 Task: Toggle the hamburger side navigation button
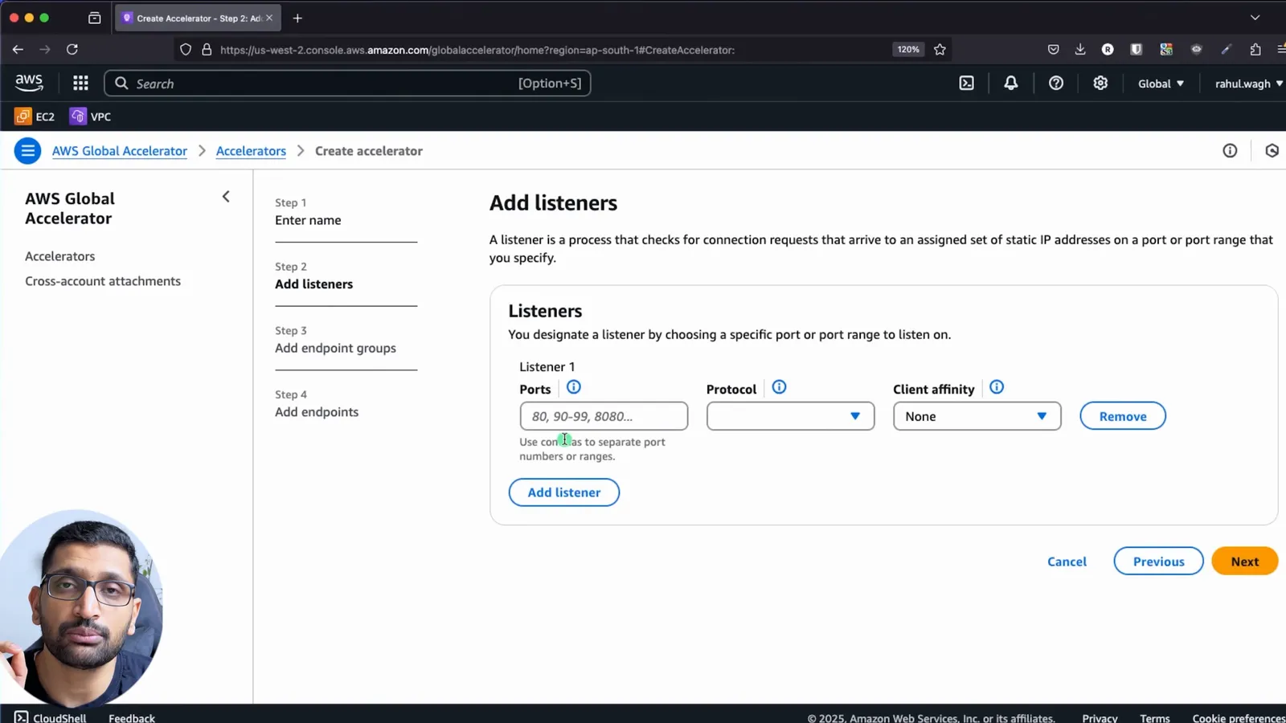coord(27,150)
